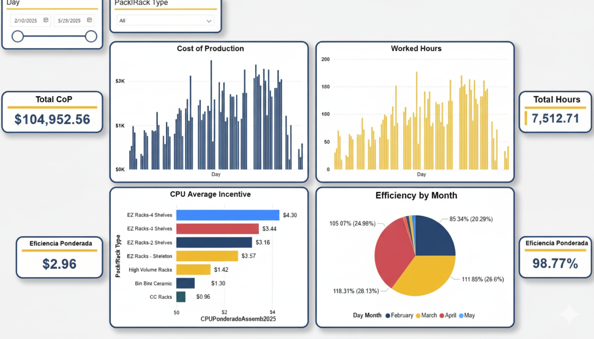
Task: Open the calendar picker for start date 2/10/2025
Action: (46, 20)
